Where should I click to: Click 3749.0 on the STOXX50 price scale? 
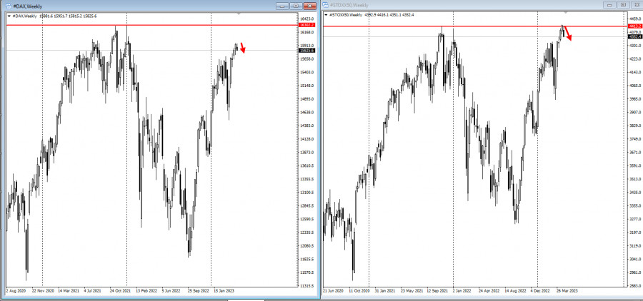tap(634, 139)
